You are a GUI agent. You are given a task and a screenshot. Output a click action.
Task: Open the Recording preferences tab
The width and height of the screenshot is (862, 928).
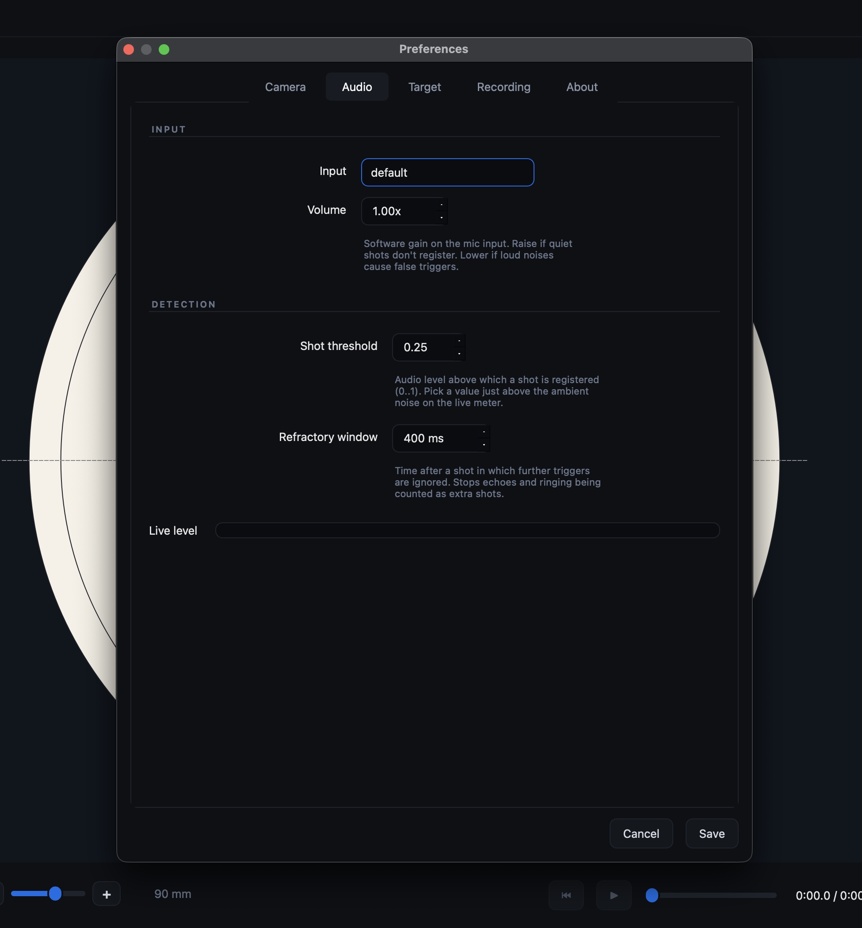coord(503,87)
